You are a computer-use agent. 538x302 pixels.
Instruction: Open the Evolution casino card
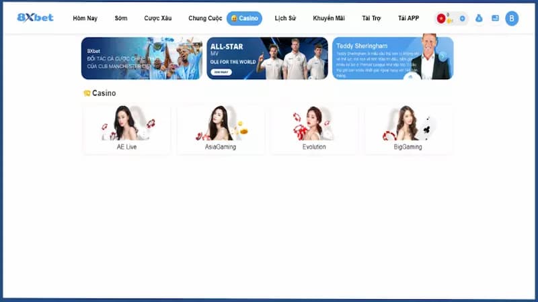point(314,129)
